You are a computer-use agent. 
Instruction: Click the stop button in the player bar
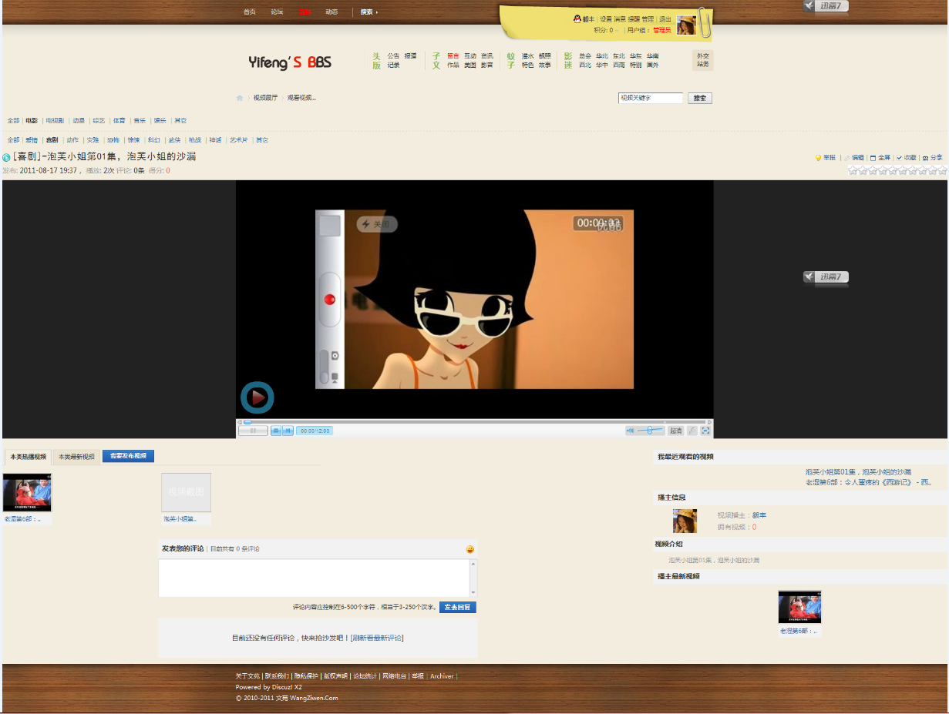(275, 431)
